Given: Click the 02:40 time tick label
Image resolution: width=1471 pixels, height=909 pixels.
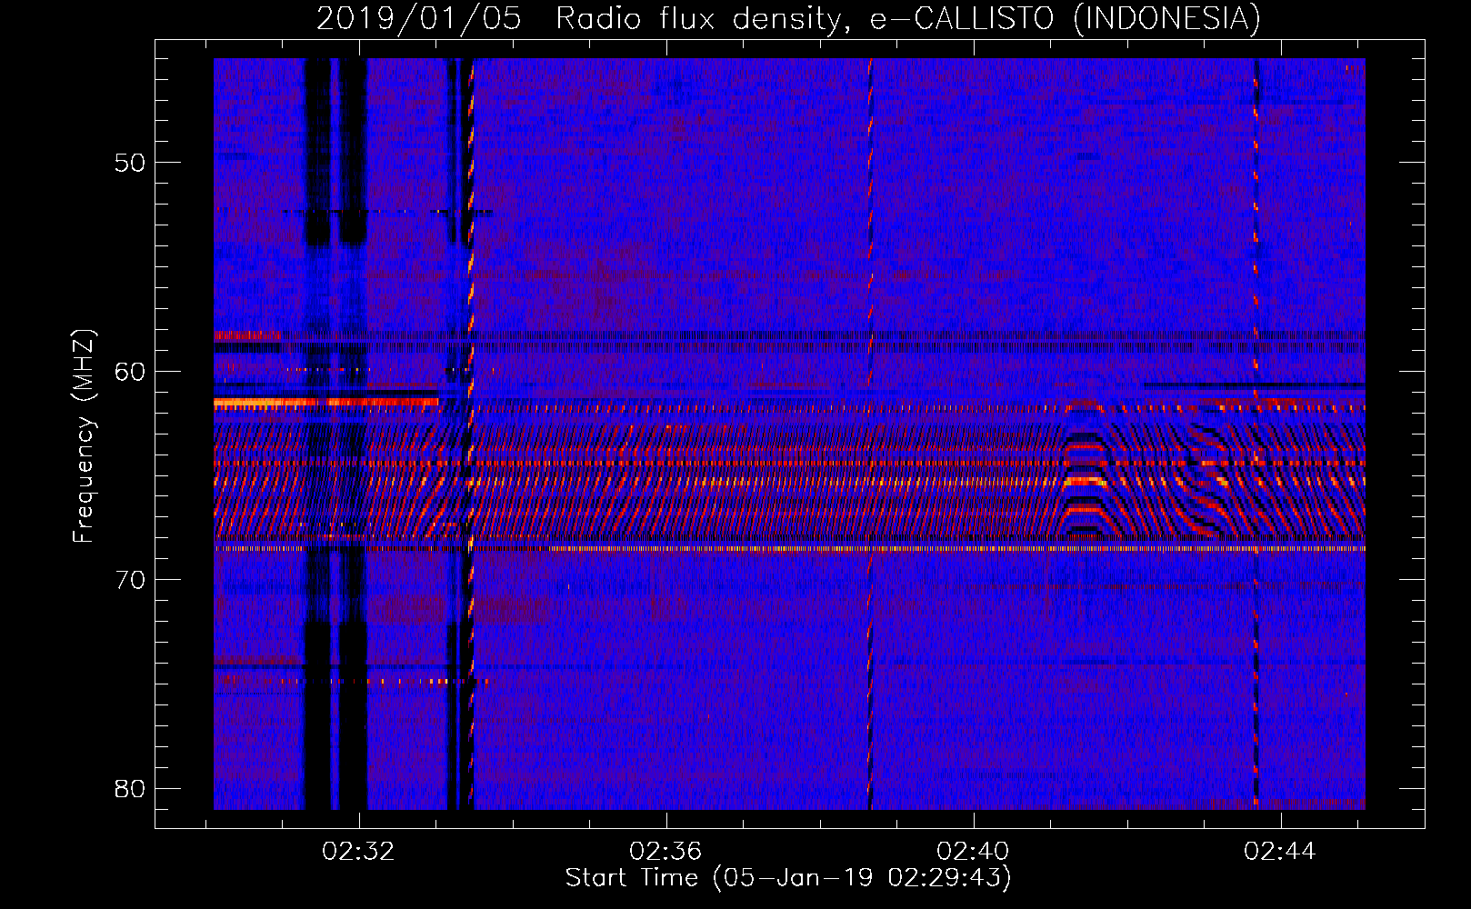Looking at the screenshot, I should pos(973,851).
